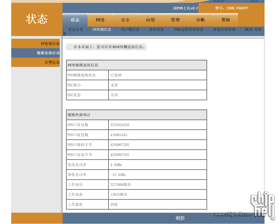
Task: Click PON口接收字节 value cell
Action: point(157,145)
